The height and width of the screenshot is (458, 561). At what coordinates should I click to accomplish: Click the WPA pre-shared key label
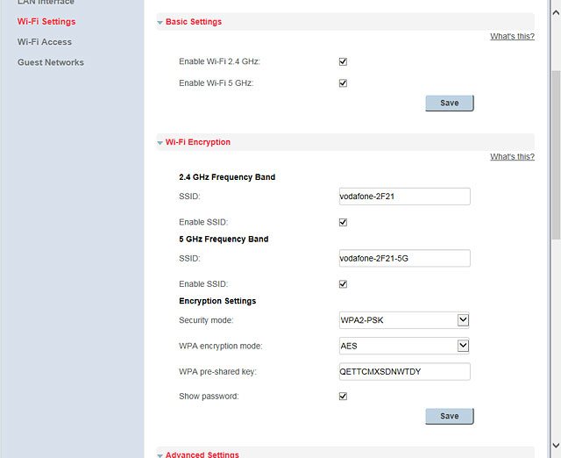[218, 372]
